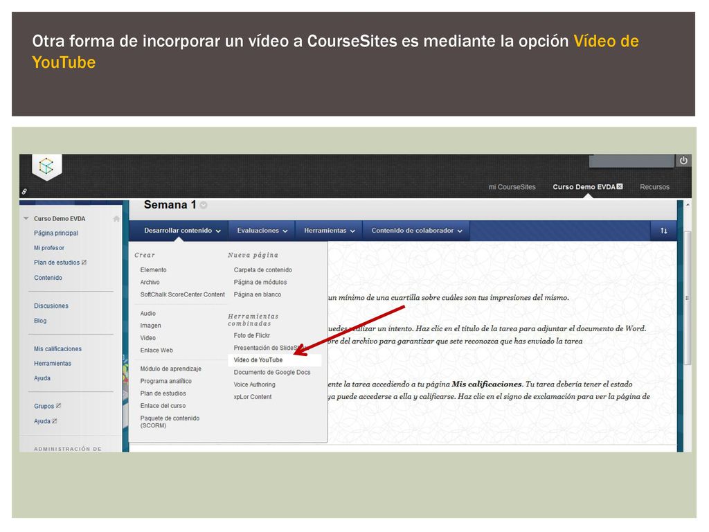
Task: Open Página principal in sidebar
Action: pos(56,233)
